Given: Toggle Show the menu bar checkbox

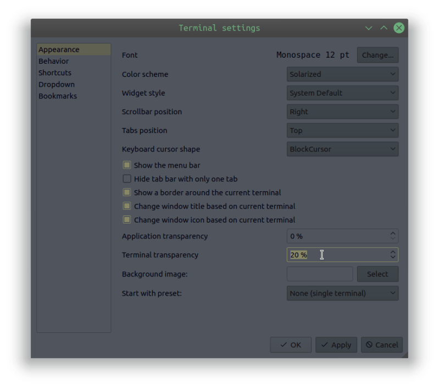Looking at the screenshot, I should 127,165.
